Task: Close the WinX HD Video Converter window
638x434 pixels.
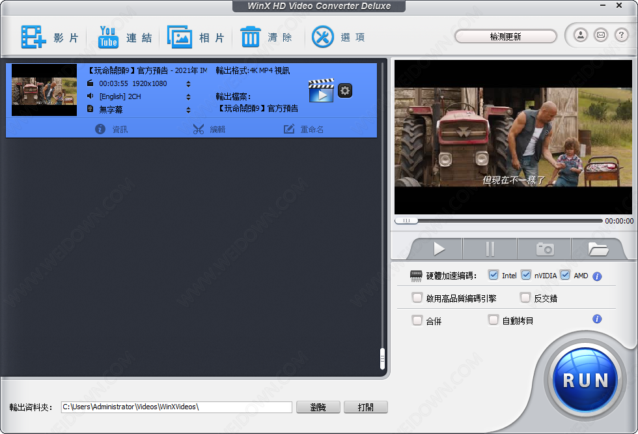Action: pyautogui.click(x=619, y=5)
